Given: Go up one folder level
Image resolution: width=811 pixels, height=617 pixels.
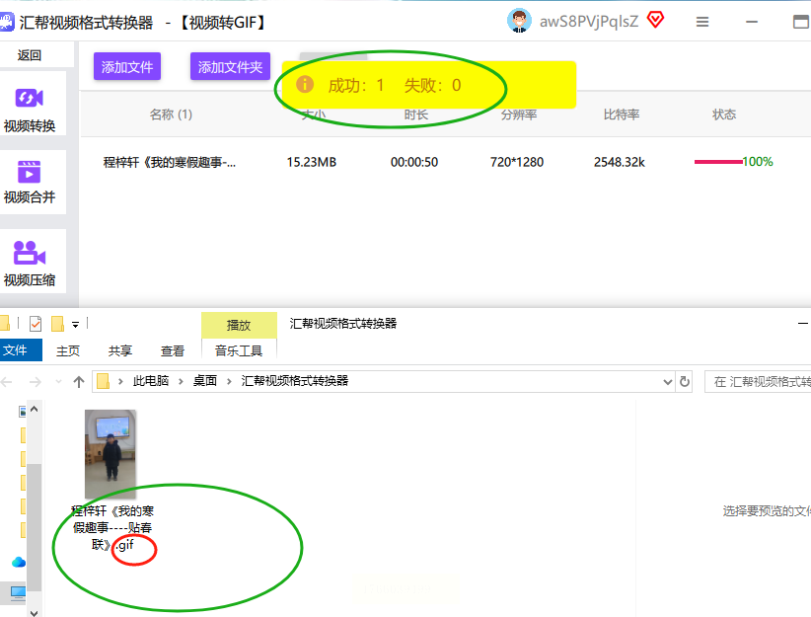Looking at the screenshot, I should point(79,382).
